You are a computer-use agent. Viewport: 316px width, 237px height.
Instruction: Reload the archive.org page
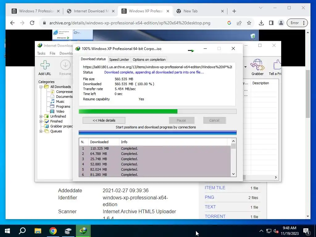(x=32, y=23)
